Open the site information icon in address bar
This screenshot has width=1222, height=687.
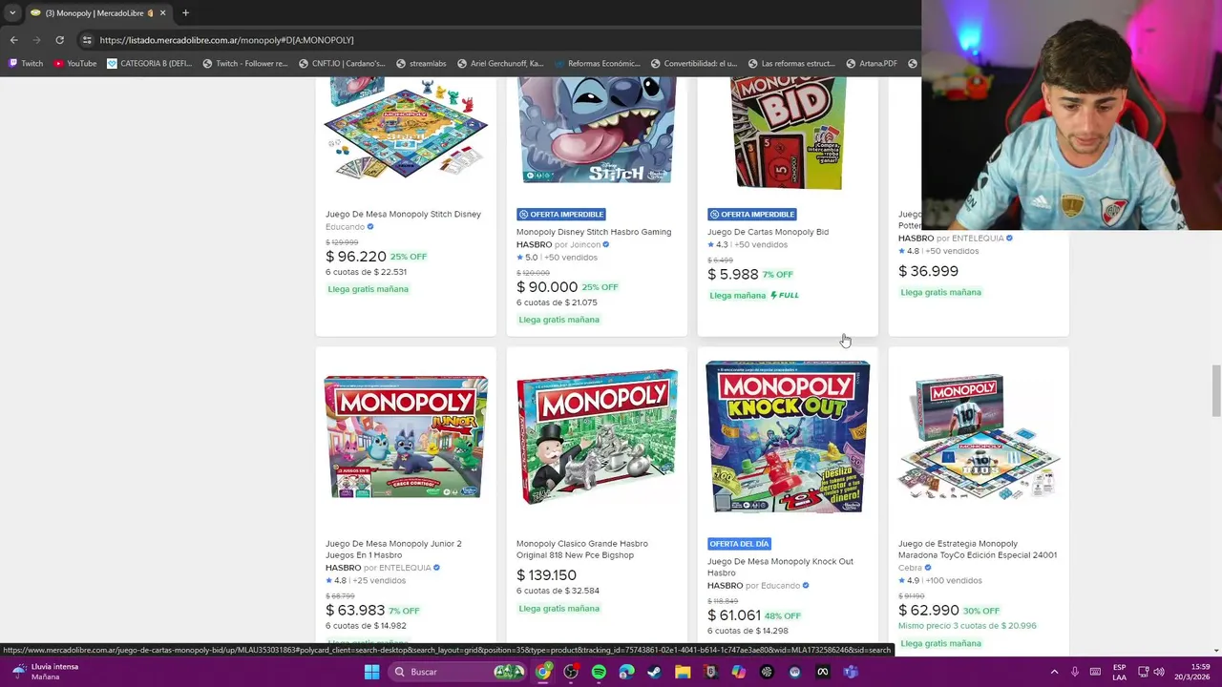87,40
